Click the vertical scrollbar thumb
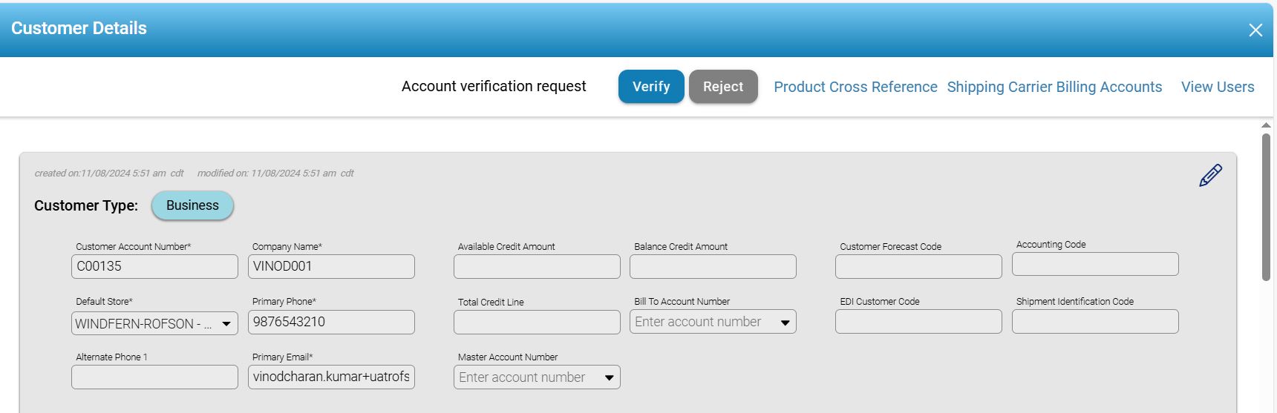Image resolution: width=1277 pixels, height=413 pixels. [x=1266, y=206]
